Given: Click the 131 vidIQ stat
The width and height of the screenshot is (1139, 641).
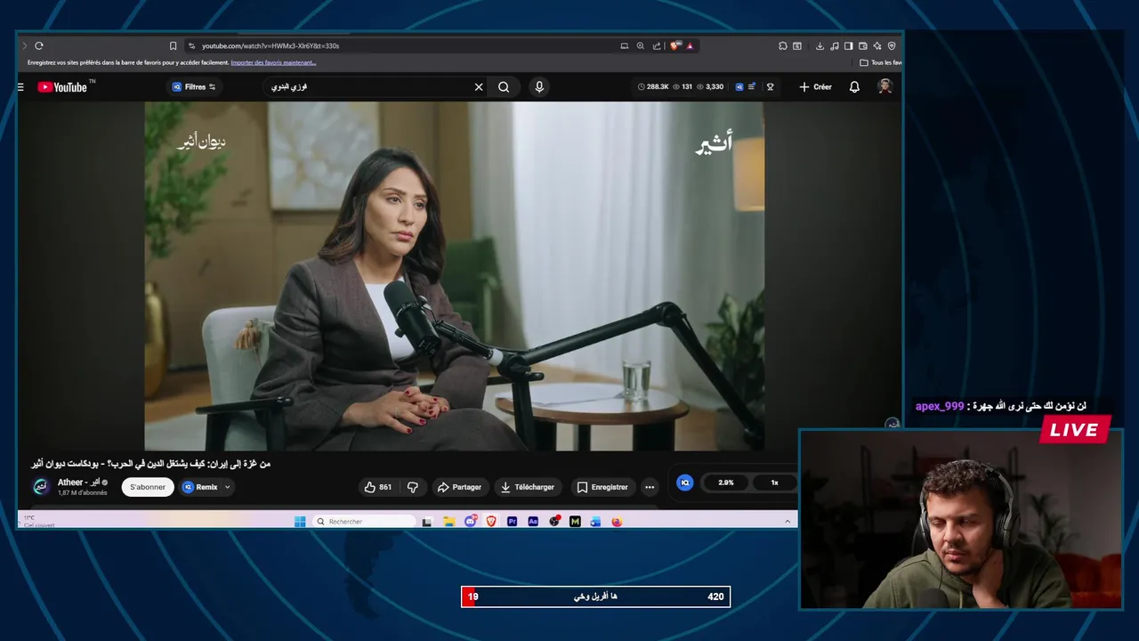Looking at the screenshot, I should click(683, 86).
